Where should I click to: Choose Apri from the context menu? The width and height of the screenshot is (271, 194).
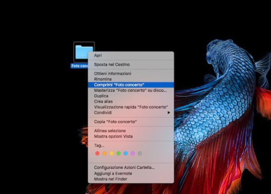tap(98, 55)
